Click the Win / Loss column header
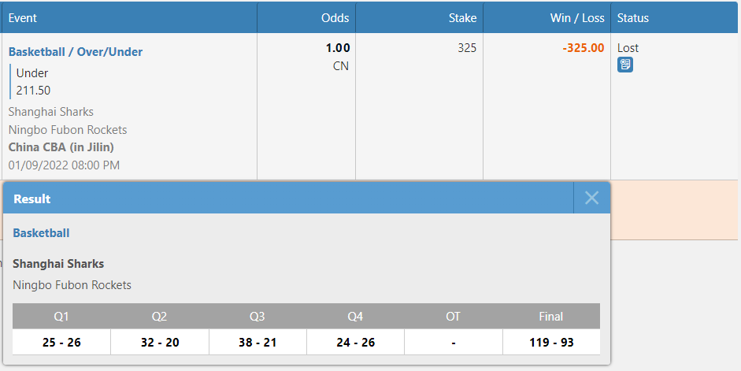The height and width of the screenshot is (371, 741). point(576,17)
